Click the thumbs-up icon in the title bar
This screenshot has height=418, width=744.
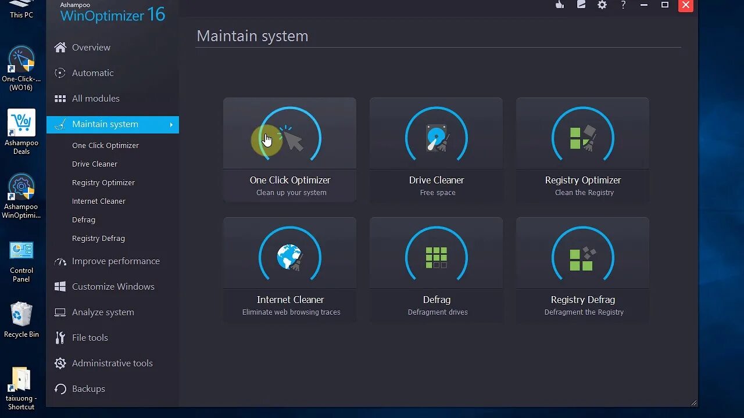pyautogui.click(x=560, y=5)
